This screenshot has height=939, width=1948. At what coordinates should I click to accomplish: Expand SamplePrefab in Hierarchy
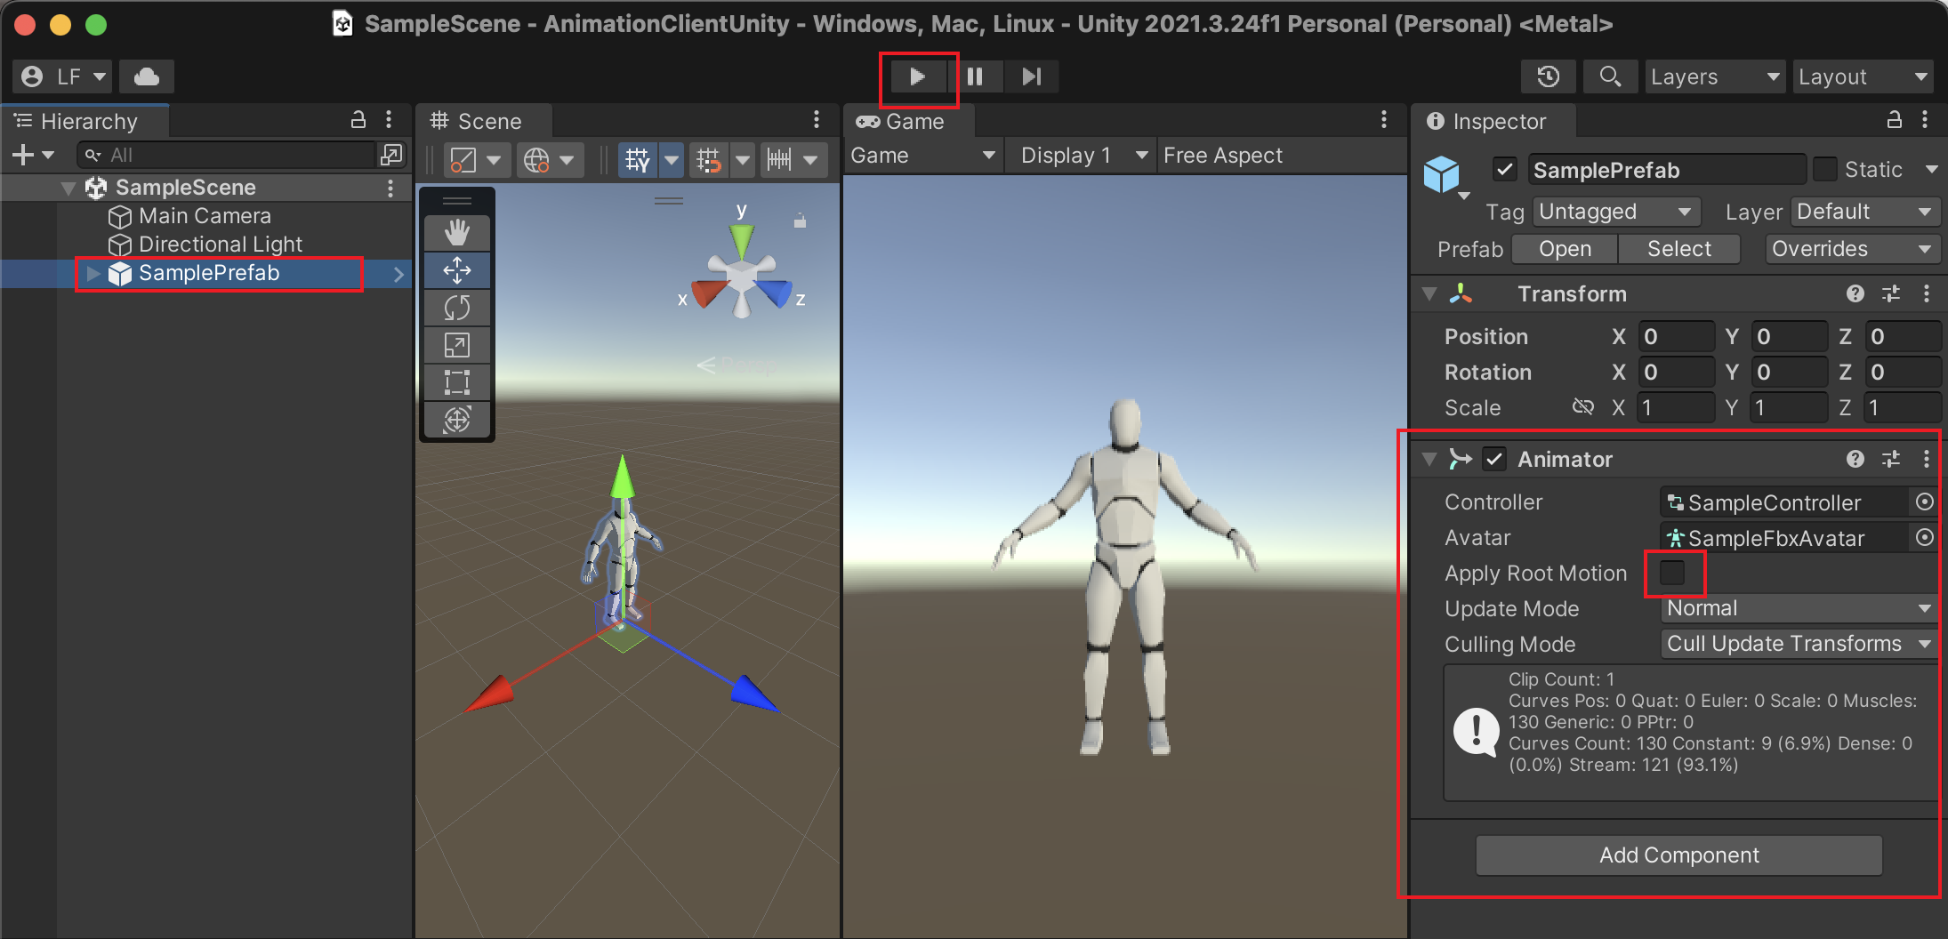coord(93,273)
